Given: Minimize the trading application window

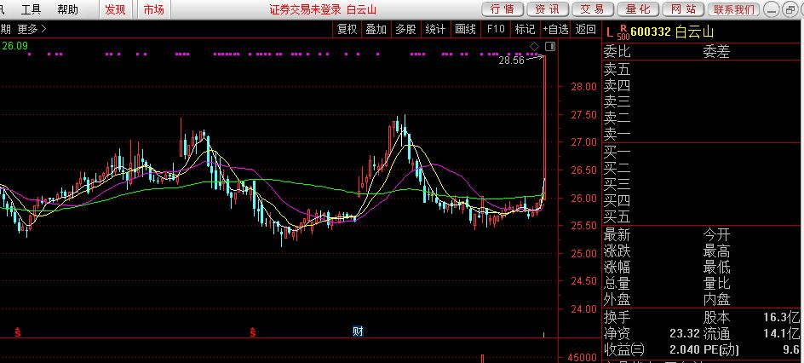Looking at the screenshot, I should (x=771, y=9).
